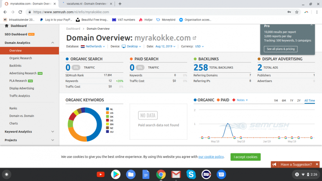Open the Device Desktop dropdown

tap(131, 46)
